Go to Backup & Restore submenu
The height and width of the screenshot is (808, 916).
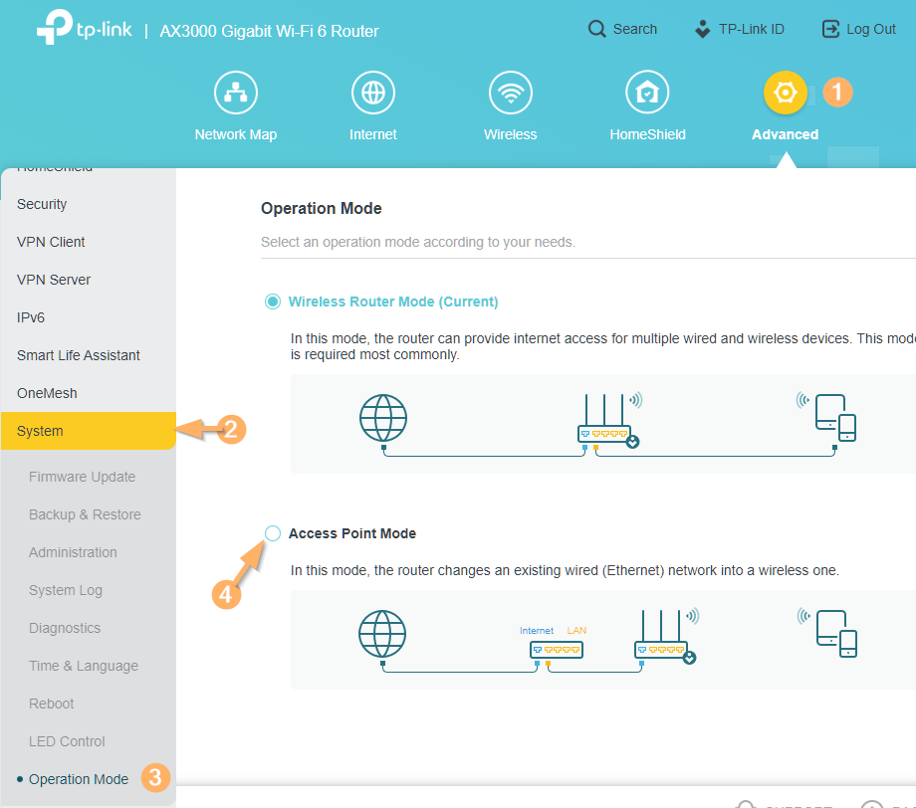(x=85, y=514)
